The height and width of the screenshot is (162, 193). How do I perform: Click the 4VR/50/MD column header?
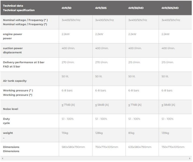(x=136, y=8)
